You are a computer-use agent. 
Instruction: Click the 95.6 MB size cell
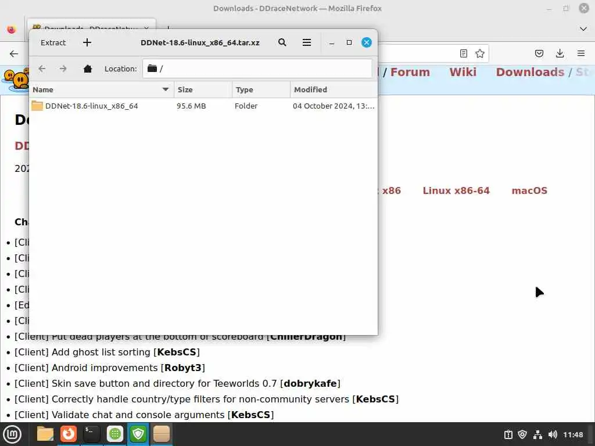pos(191,106)
